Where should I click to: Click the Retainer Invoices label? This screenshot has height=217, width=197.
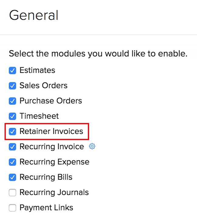pyautogui.click(x=51, y=131)
